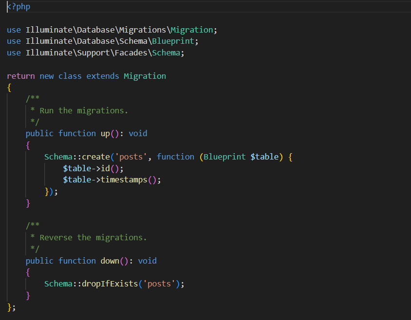Click the 'create' method name
This screenshot has height=320, width=411.
95,157
